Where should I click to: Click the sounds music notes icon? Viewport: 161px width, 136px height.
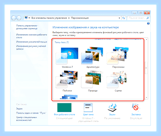(x=112, y=107)
